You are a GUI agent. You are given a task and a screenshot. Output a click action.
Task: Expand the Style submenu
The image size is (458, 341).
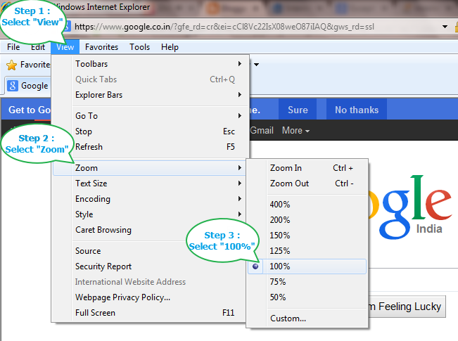pos(149,214)
